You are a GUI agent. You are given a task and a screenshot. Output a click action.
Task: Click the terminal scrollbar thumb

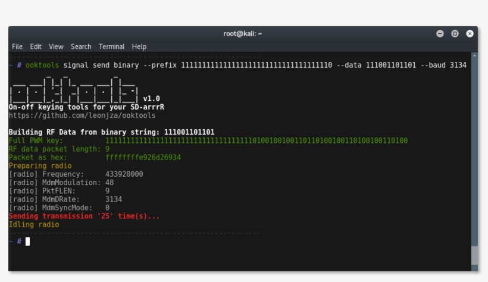click(474, 255)
